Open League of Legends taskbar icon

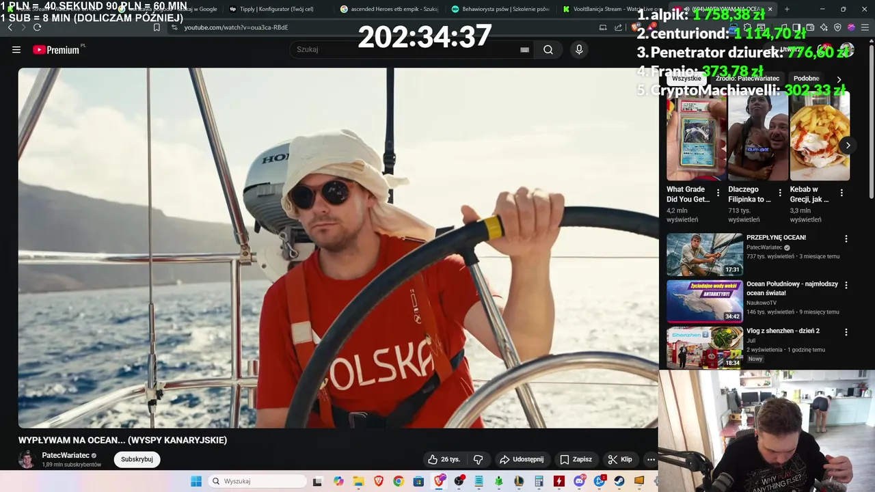coord(519,481)
